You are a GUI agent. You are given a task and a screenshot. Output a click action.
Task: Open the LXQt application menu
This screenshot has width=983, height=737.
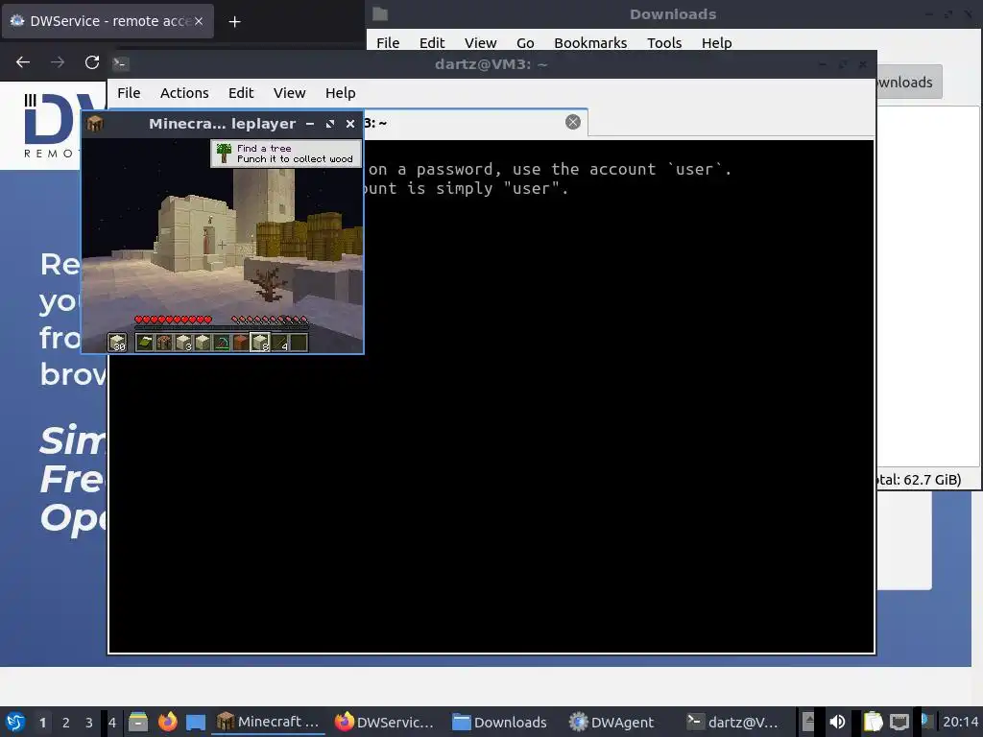click(15, 722)
